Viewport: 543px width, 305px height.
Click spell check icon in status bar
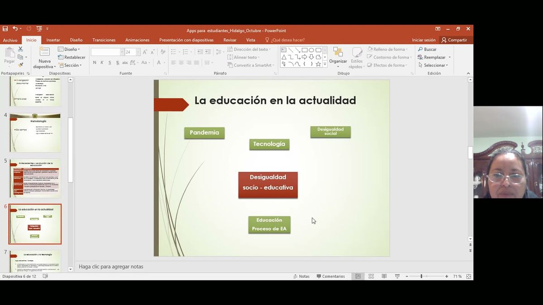coord(45,276)
